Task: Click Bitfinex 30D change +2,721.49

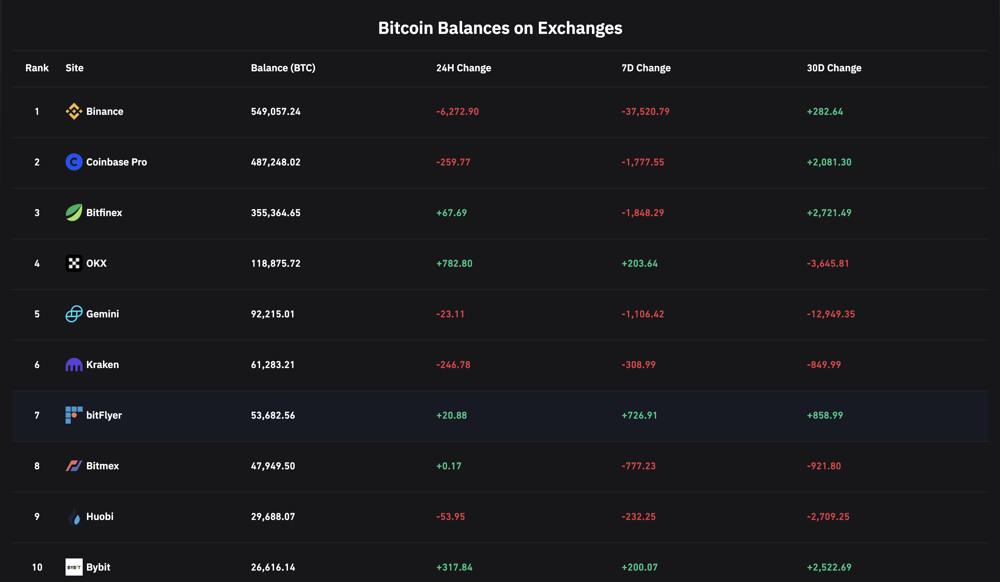Action: [x=829, y=213]
